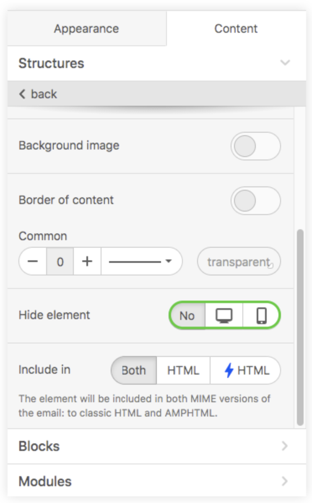Screen dimensions: 312x503
Task: Click the border width value field
Action: click(x=60, y=261)
